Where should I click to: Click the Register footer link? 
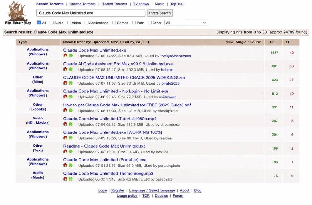coord(118,190)
